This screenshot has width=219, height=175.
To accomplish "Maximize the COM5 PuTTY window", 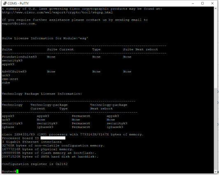I will click(x=203, y=3).
